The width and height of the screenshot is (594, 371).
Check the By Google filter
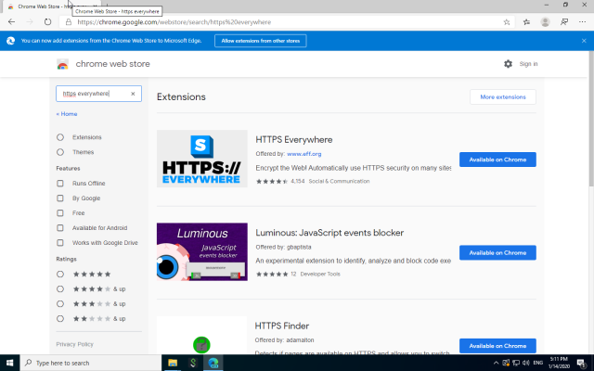coord(61,198)
